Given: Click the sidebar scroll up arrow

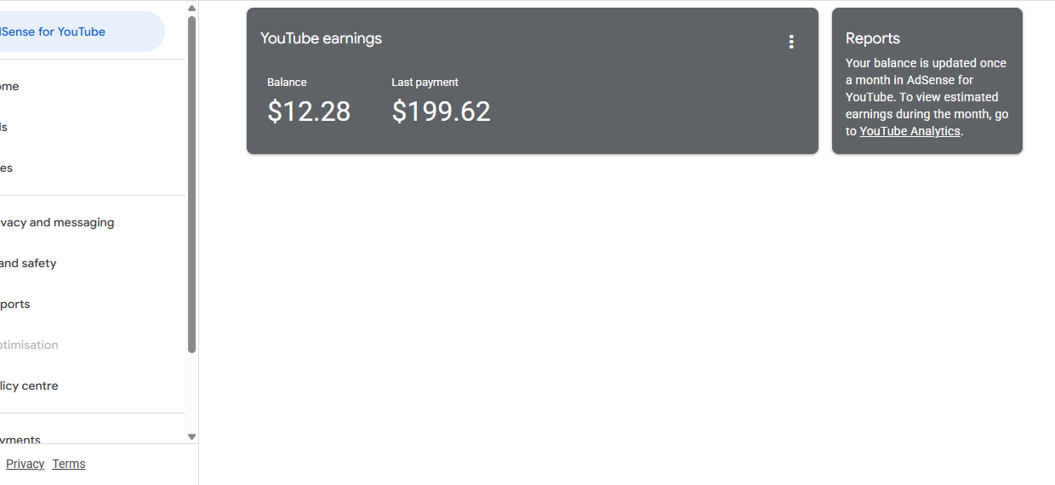Looking at the screenshot, I should coord(191,9).
